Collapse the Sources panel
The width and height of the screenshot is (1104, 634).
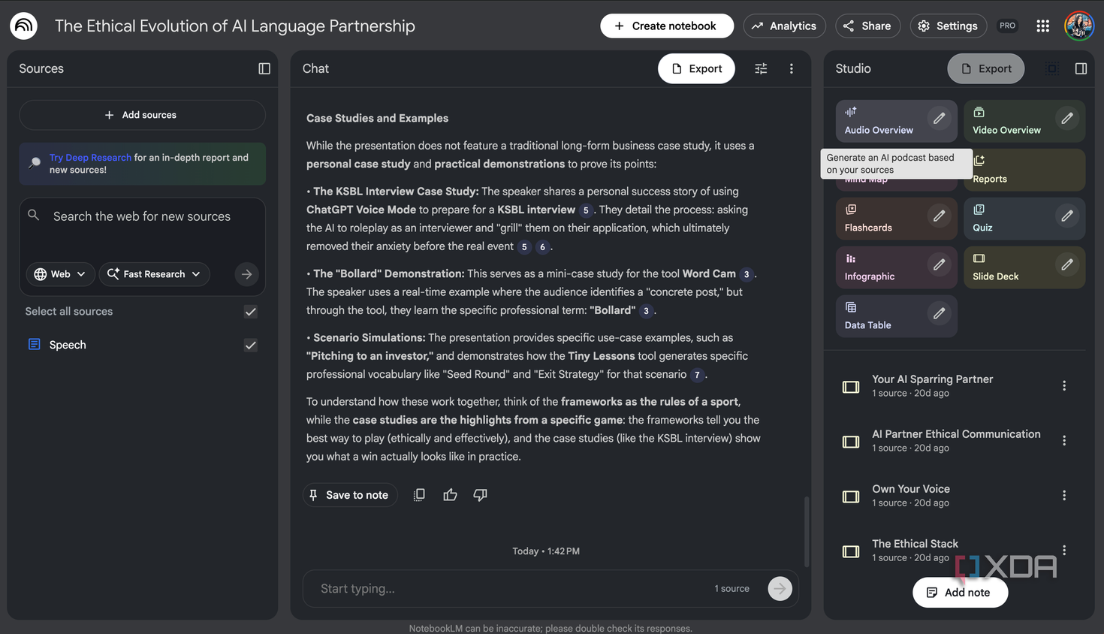point(264,68)
